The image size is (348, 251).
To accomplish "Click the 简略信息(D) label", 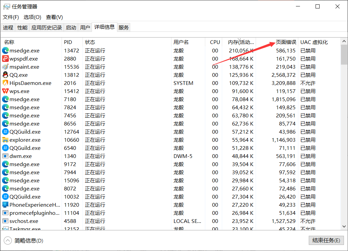I will [x=29, y=241].
